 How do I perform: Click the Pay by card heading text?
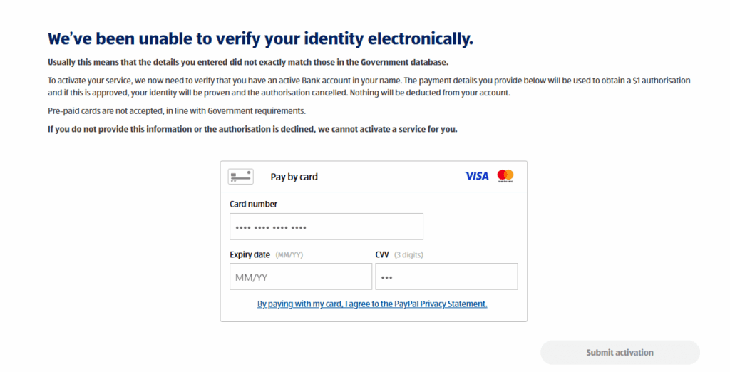click(x=294, y=177)
